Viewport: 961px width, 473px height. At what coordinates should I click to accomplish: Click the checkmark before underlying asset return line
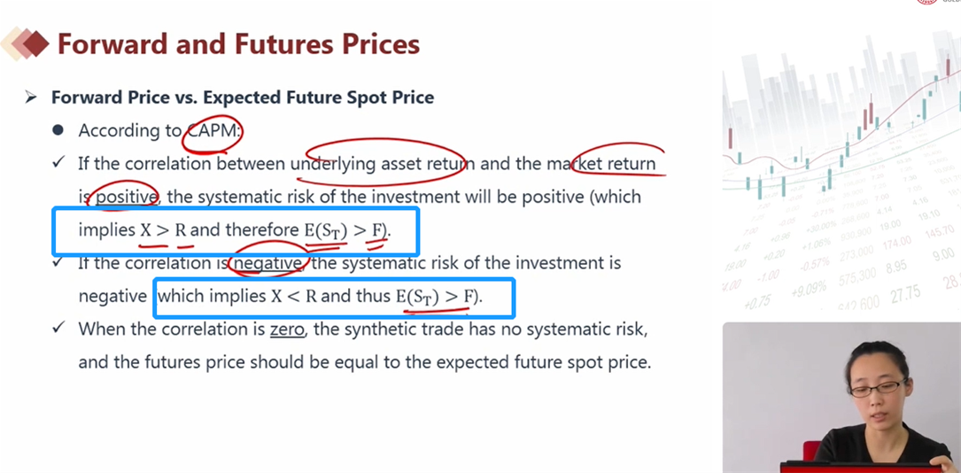(x=58, y=162)
